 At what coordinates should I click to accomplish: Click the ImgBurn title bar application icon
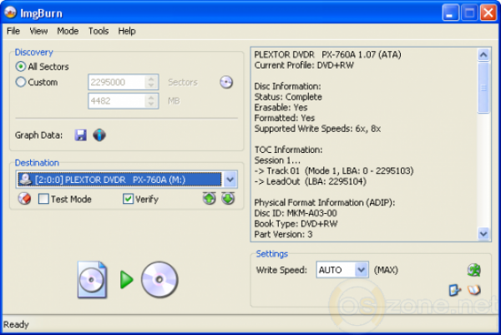click(x=10, y=13)
